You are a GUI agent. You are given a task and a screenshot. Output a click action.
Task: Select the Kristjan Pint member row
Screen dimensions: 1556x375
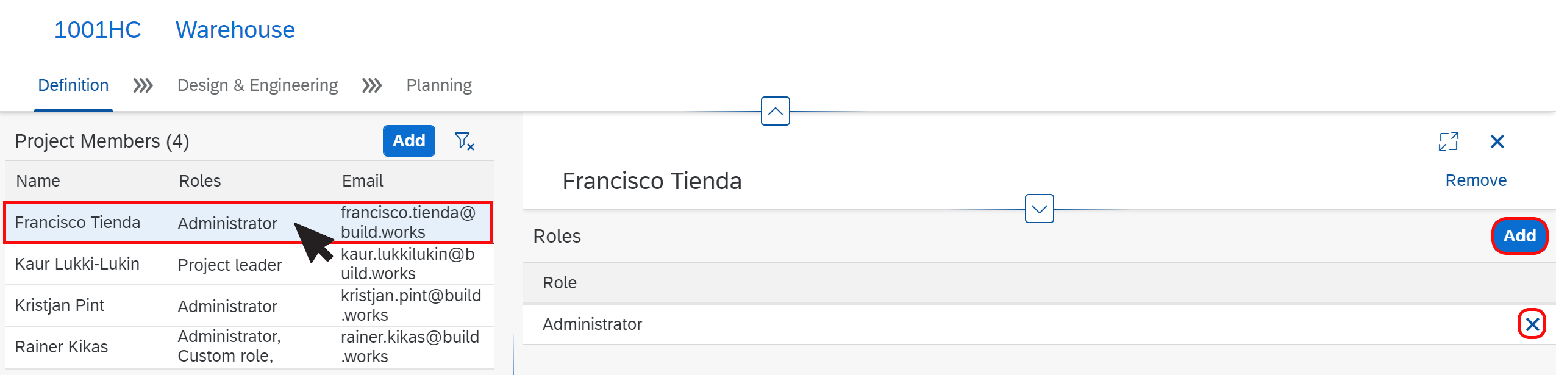pos(249,305)
